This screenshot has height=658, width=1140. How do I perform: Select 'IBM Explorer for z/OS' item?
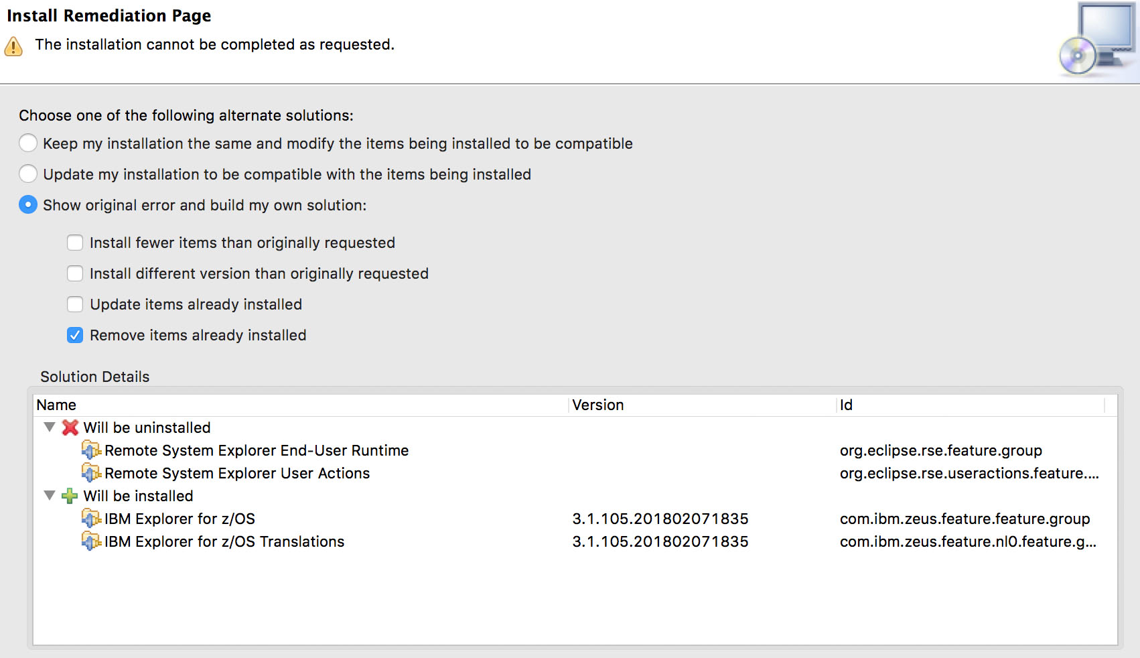180,519
